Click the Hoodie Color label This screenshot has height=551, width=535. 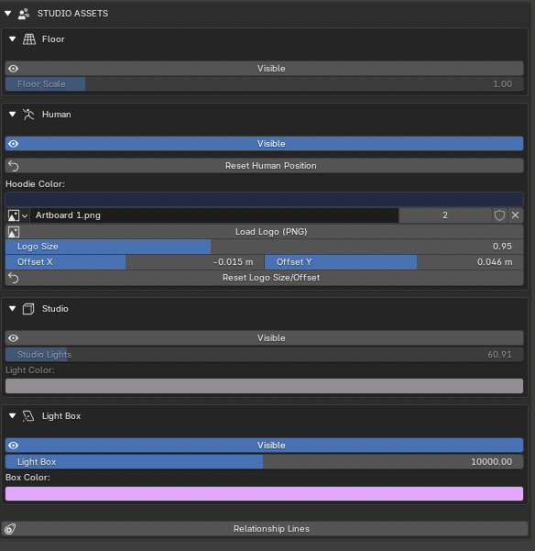pyautogui.click(x=35, y=184)
